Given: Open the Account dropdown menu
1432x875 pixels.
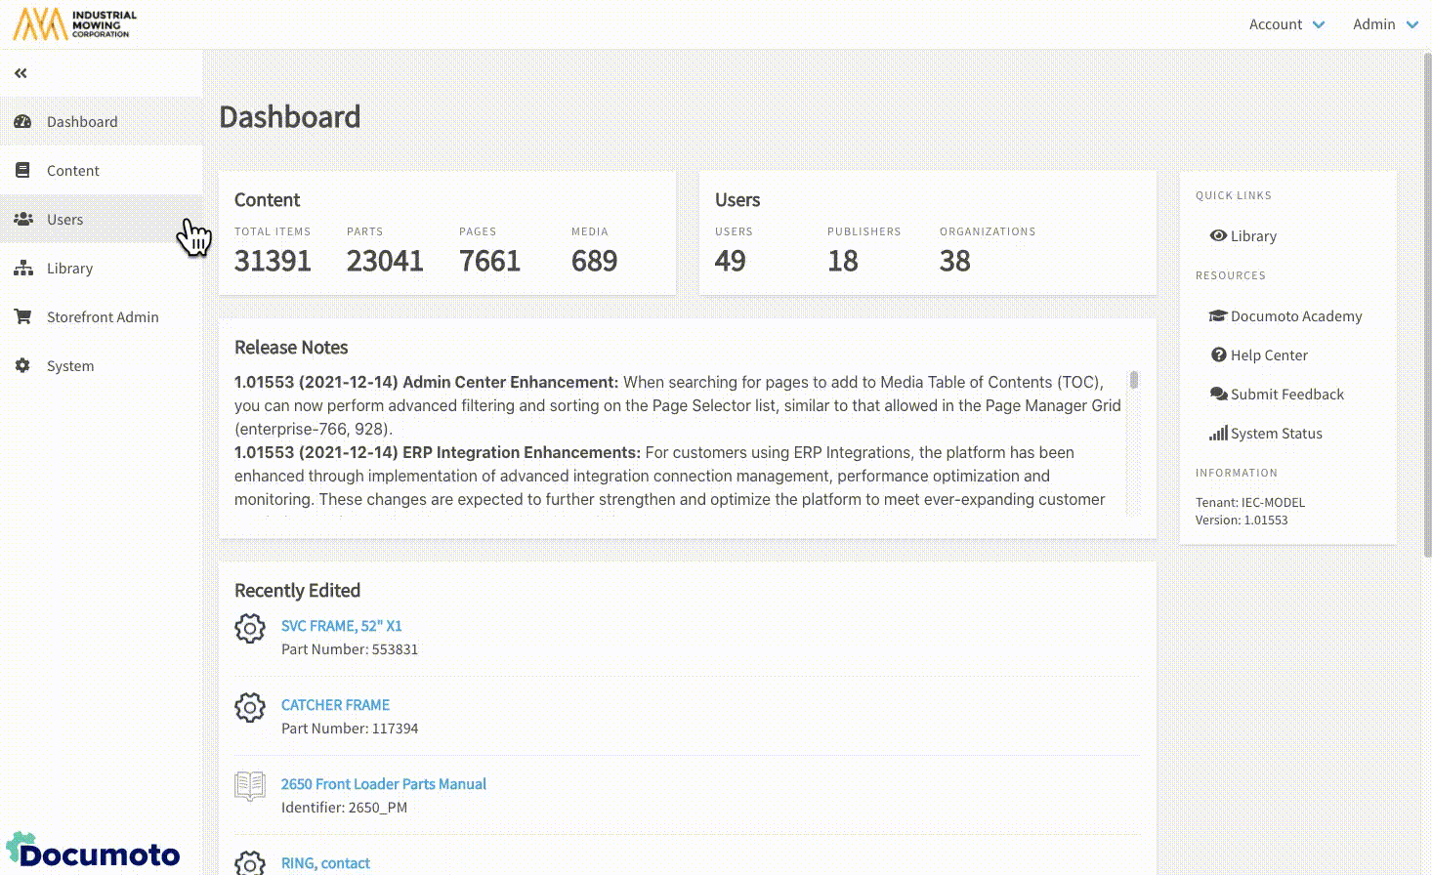Looking at the screenshot, I should (1286, 24).
